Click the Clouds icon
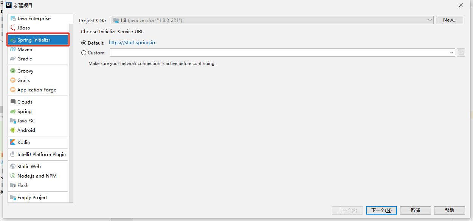 pos(13,102)
